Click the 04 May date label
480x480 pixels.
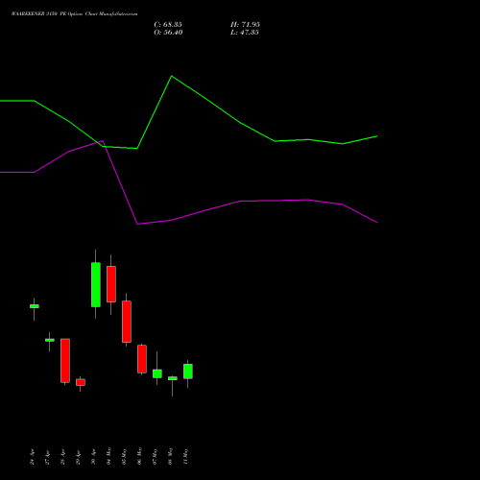click(x=108, y=456)
